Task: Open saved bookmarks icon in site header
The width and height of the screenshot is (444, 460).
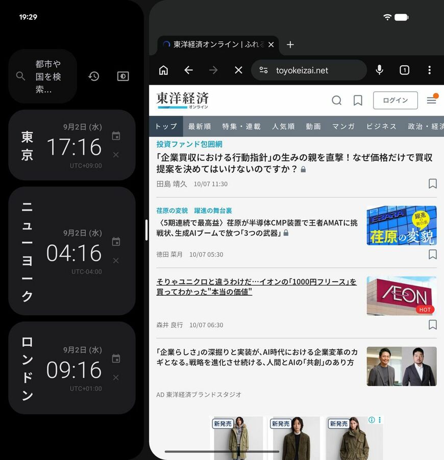Action: pyautogui.click(x=358, y=100)
